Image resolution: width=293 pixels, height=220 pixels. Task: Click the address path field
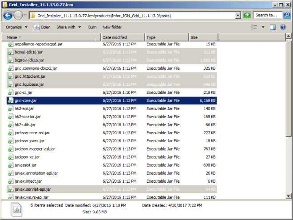(x=133, y=16)
